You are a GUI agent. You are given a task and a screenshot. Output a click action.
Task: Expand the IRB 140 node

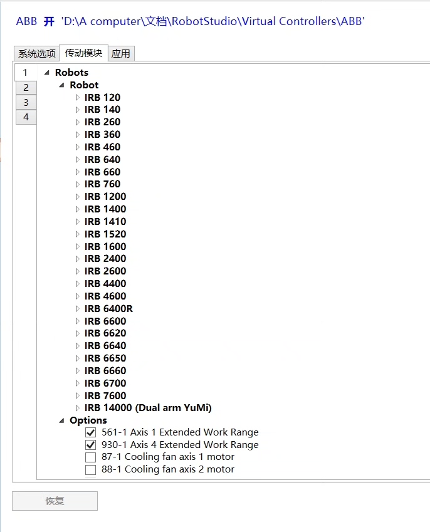tap(77, 110)
